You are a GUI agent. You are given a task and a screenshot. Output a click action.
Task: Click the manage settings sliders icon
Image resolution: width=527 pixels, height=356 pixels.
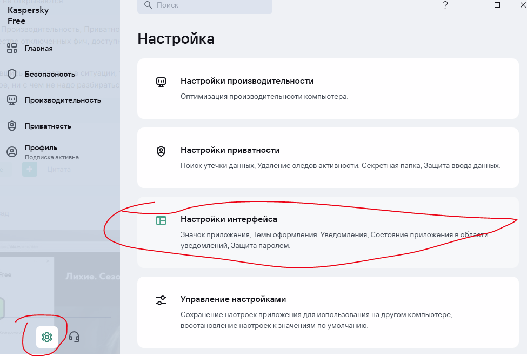point(161,300)
